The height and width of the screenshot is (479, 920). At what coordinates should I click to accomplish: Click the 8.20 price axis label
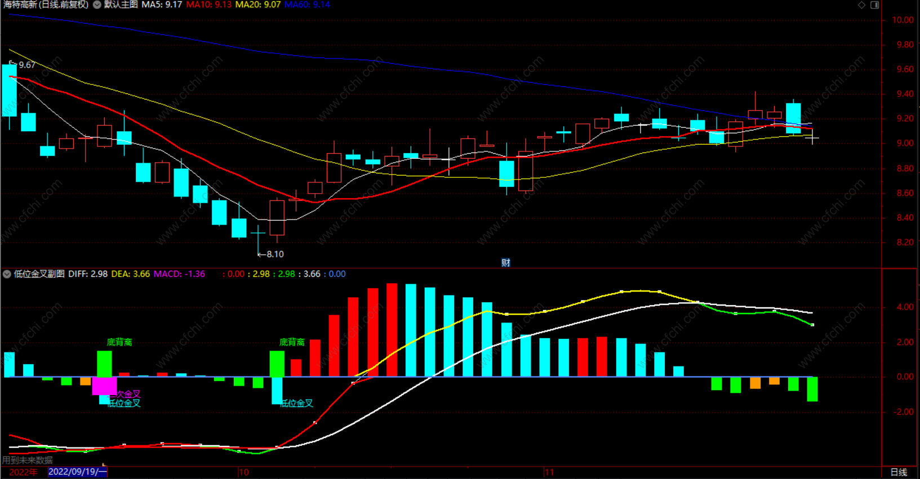point(905,243)
